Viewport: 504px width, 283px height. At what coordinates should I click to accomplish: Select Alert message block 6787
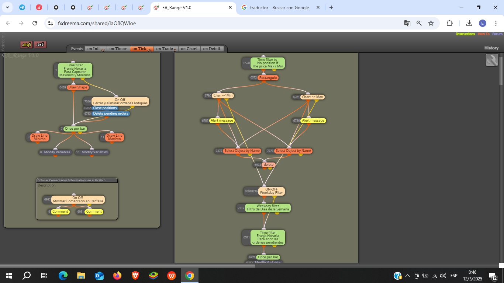click(222, 120)
